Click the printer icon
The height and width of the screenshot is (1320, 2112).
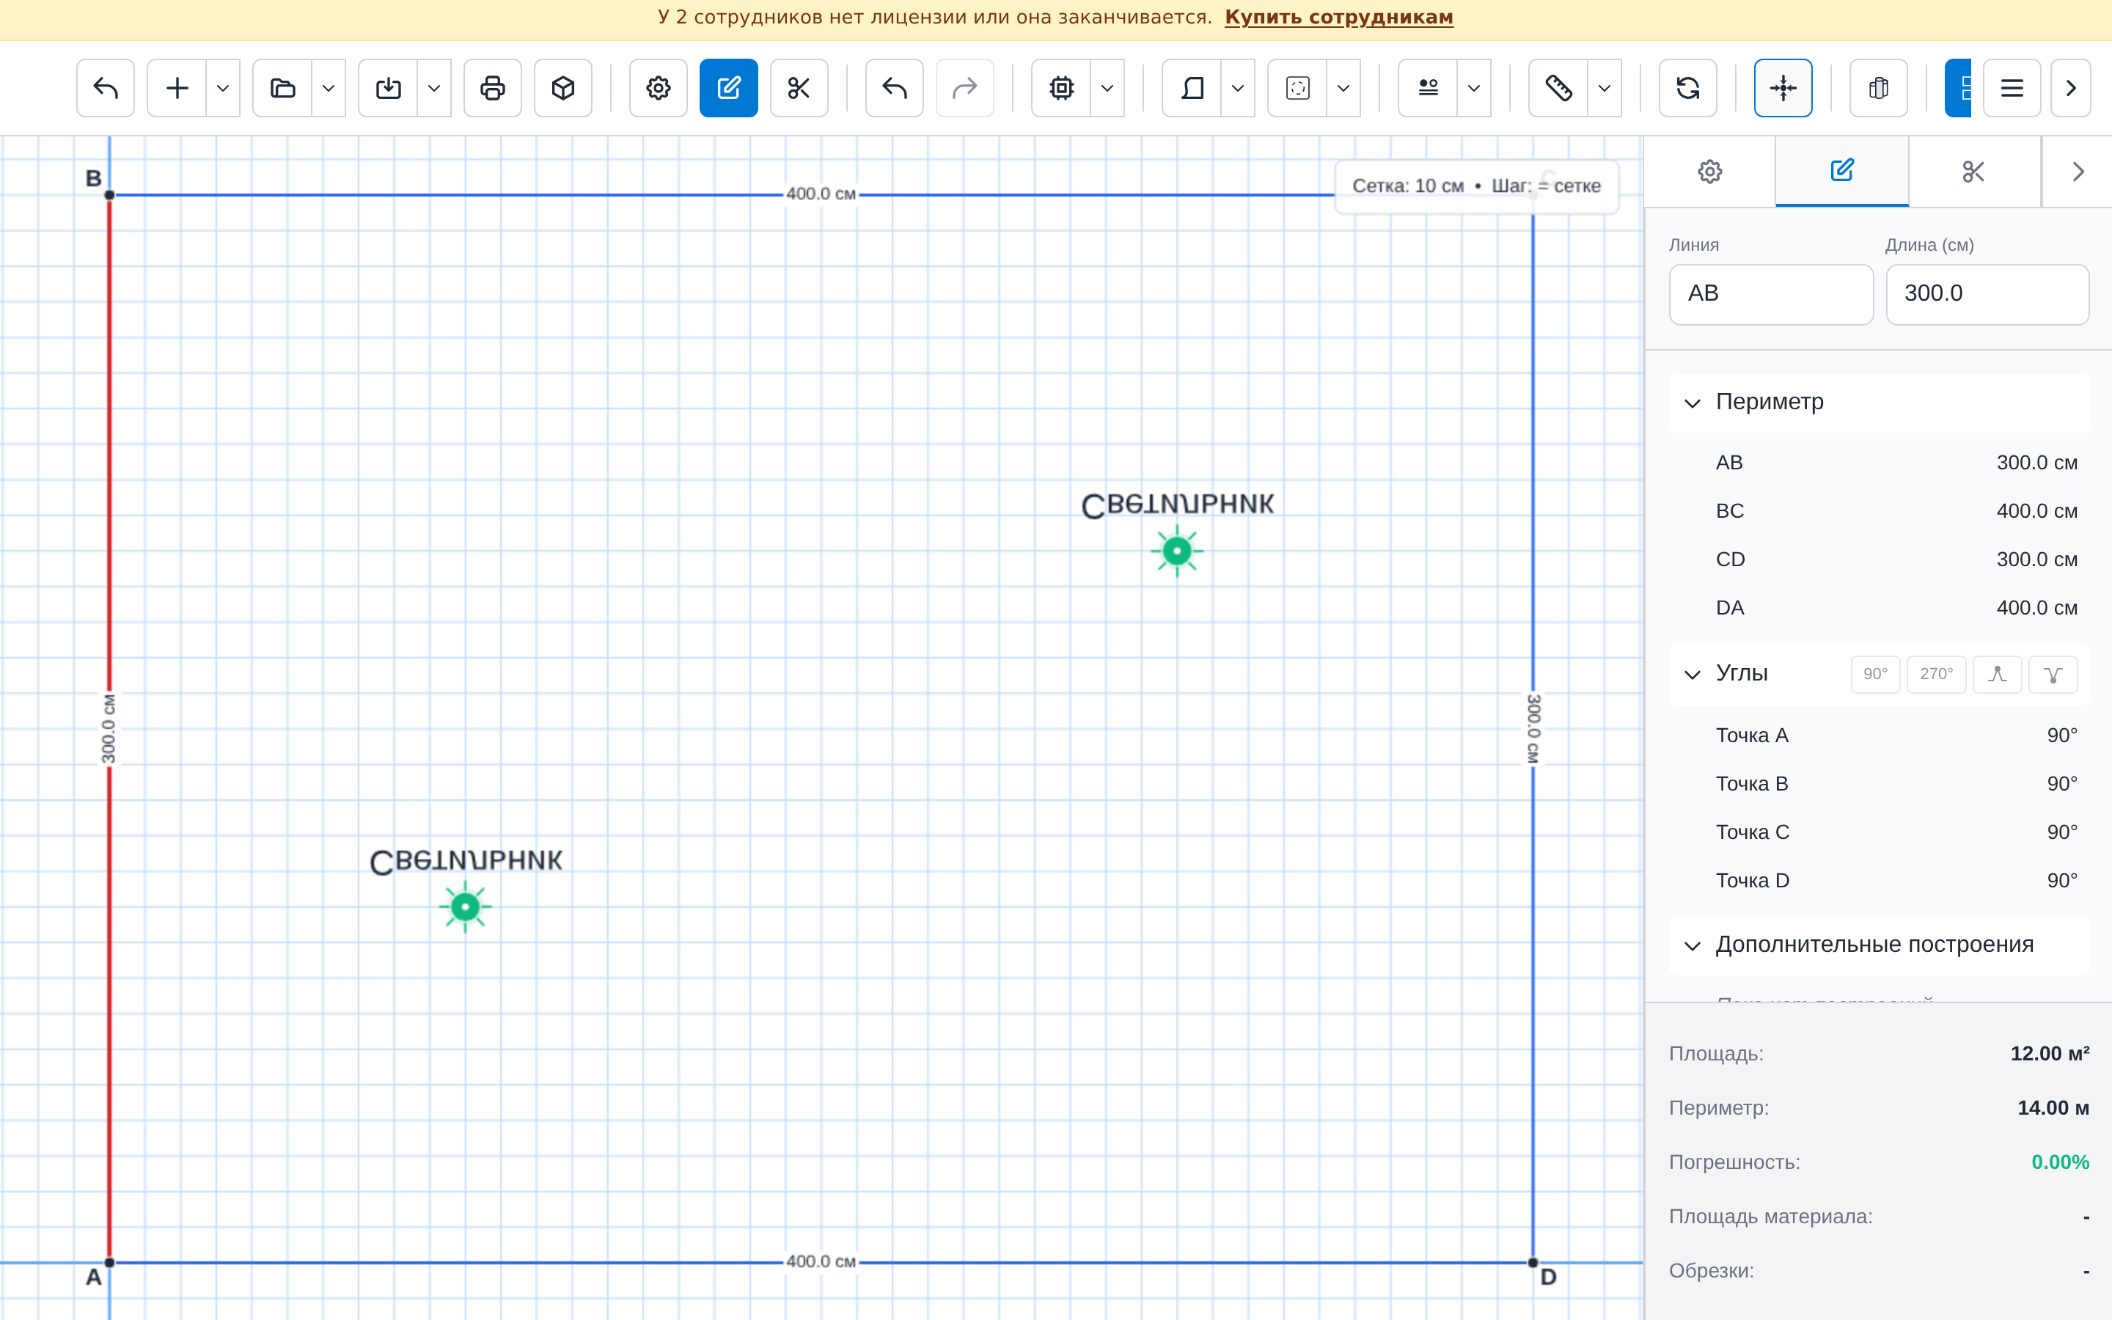(x=492, y=88)
